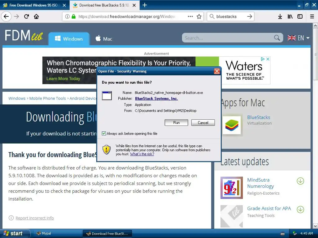
Task: Open the browser hamburger menu
Action: coord(312,16)
